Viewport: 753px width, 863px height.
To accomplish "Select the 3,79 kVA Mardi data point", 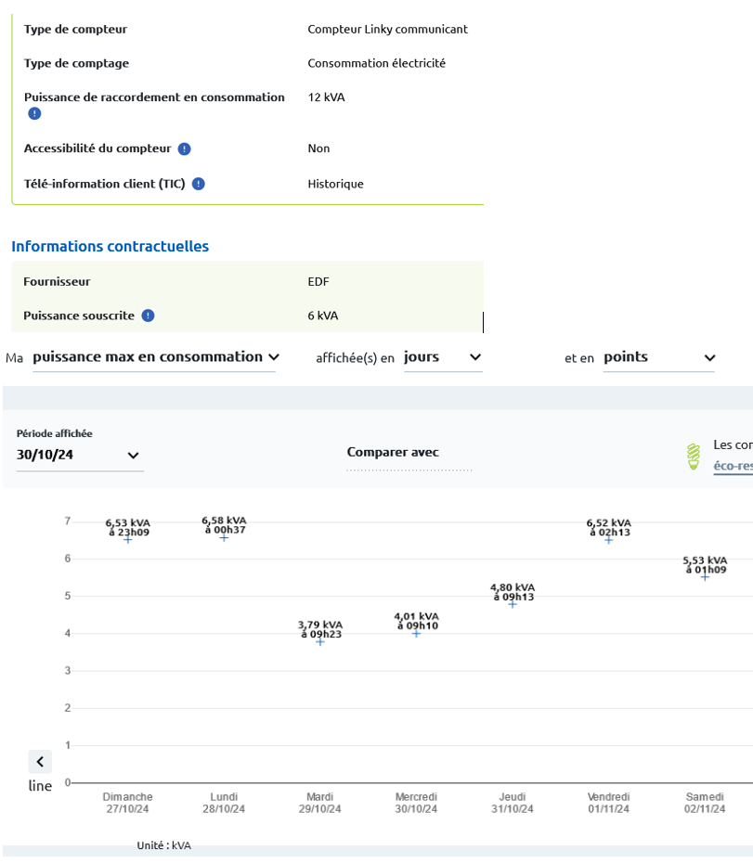I will [320, 641].
